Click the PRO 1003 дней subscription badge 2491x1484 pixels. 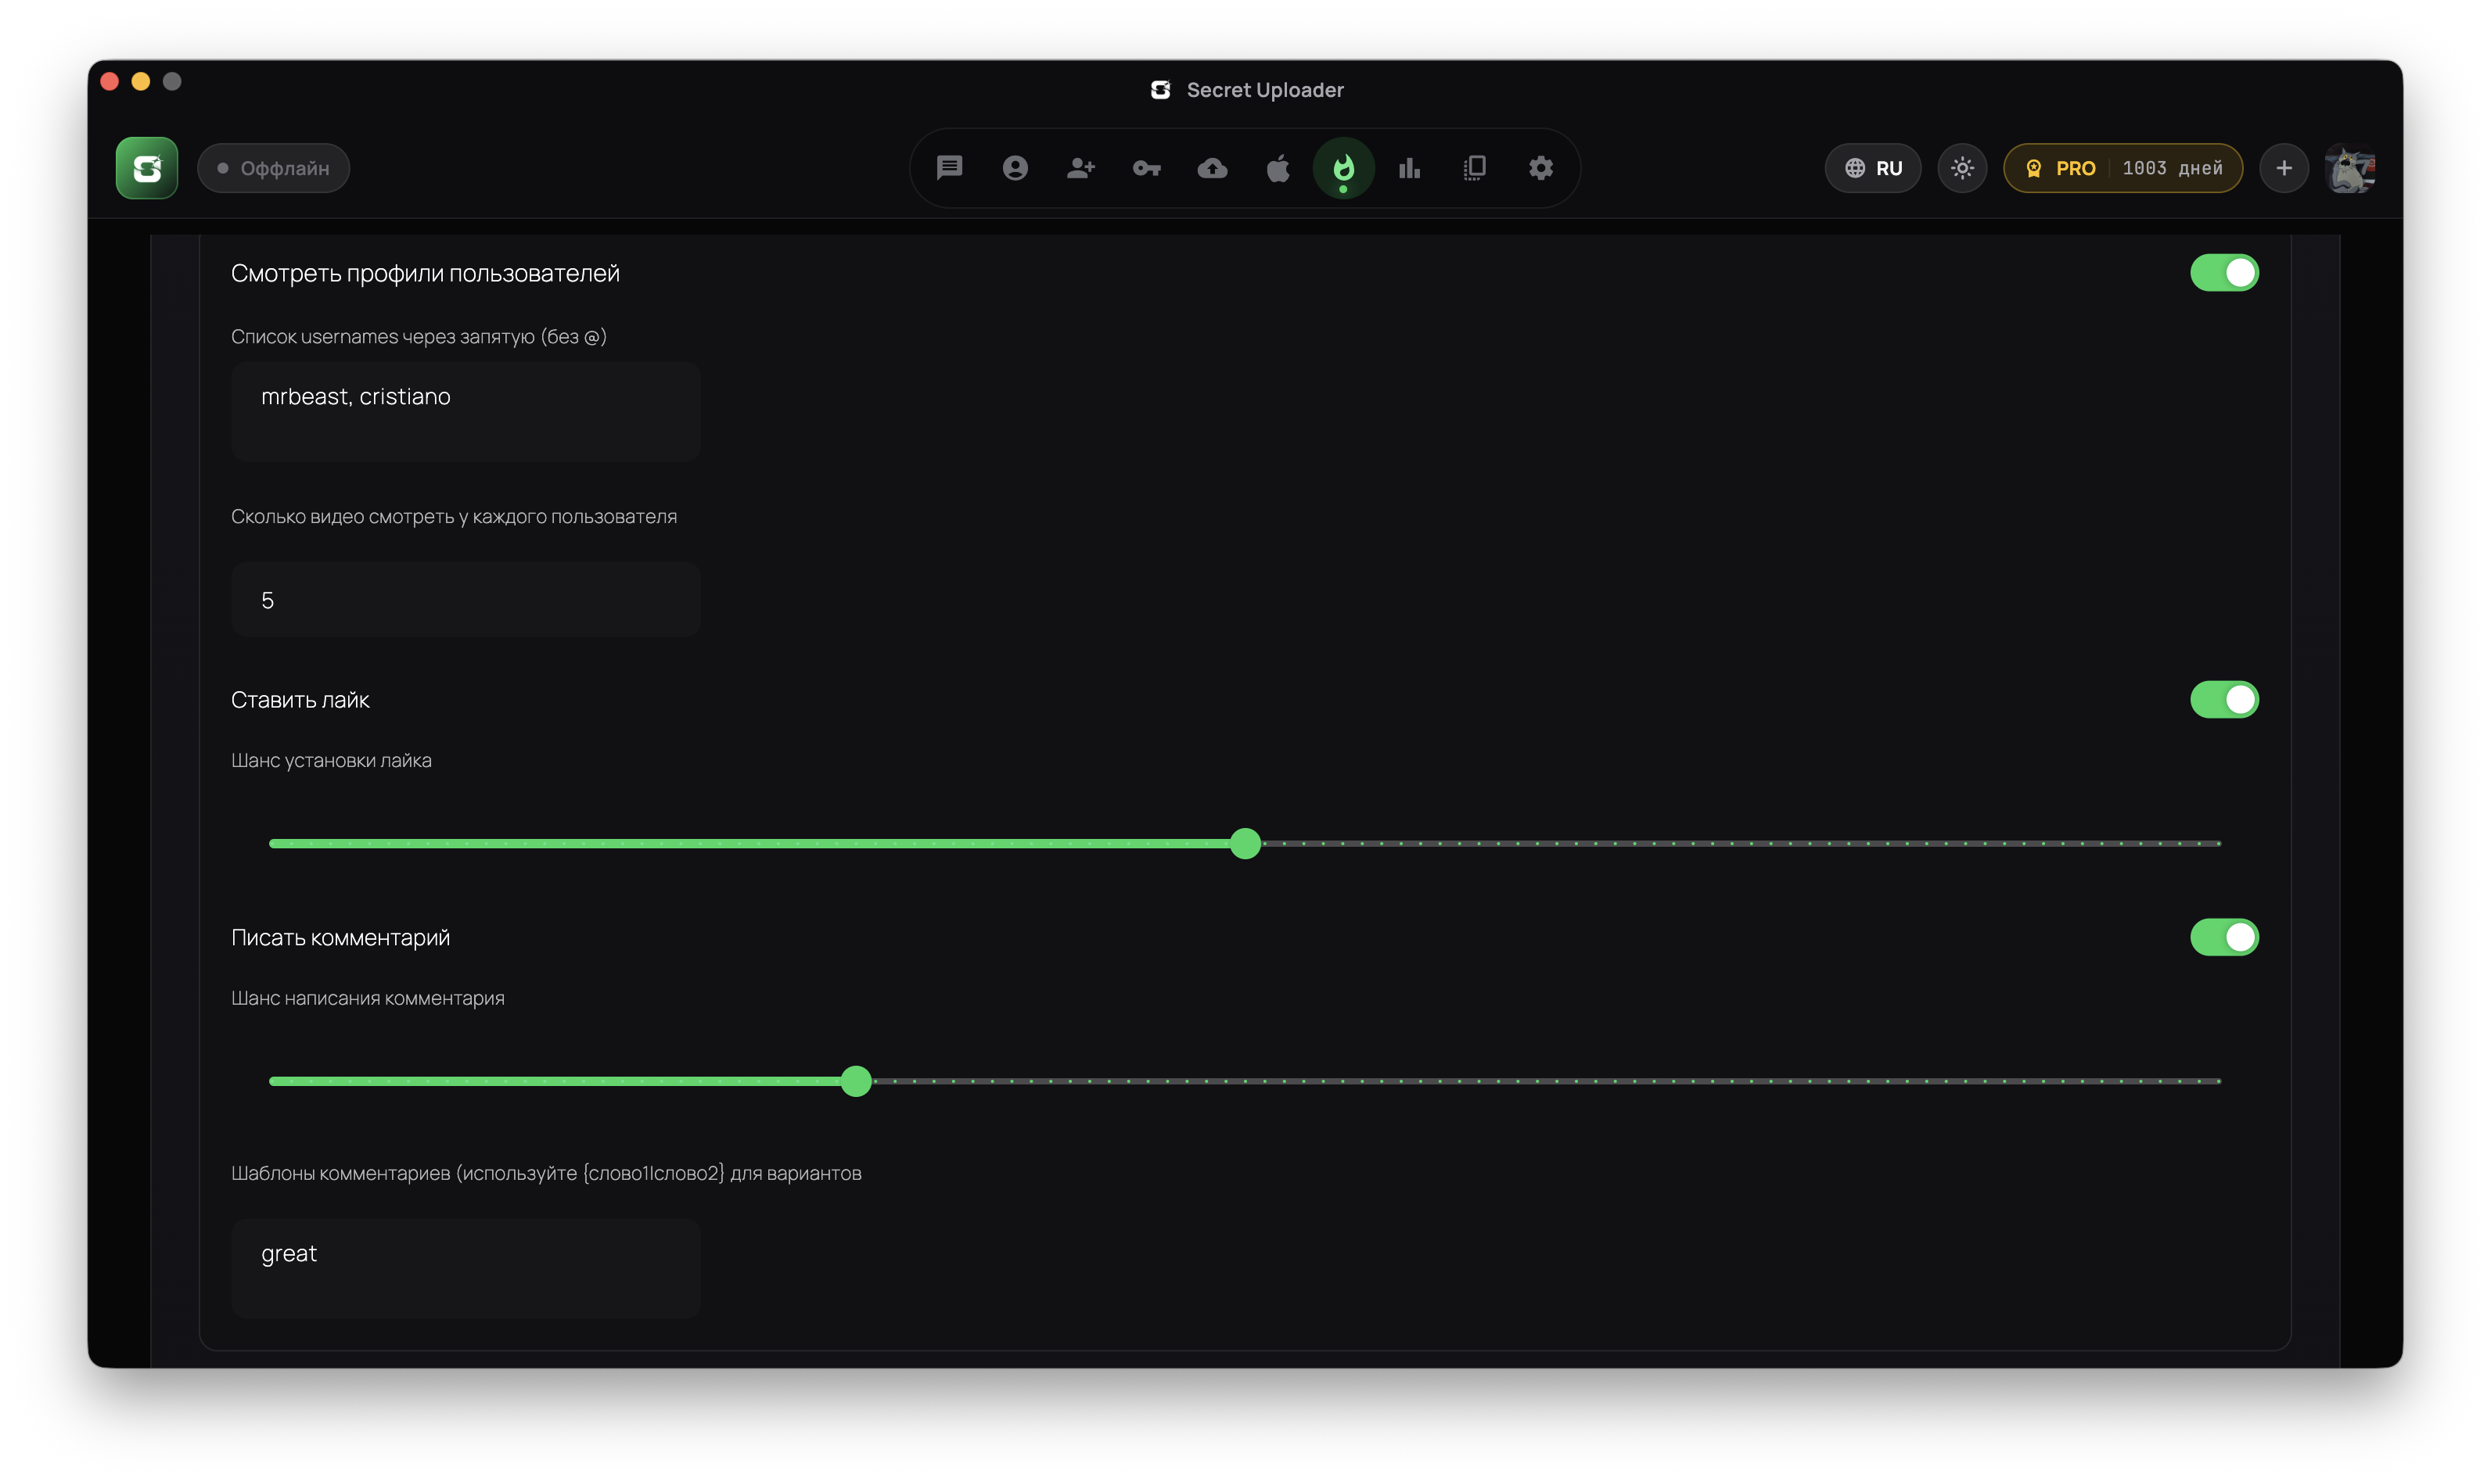[x=2123, y=168]
